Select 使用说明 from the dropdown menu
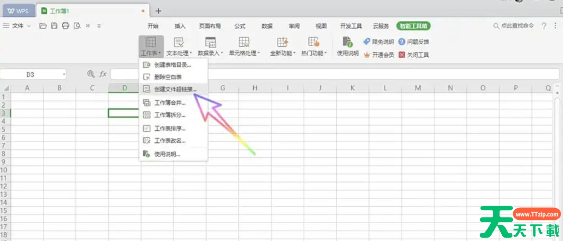This screenshot has height=241, width=563. click(x=173, y=154)
